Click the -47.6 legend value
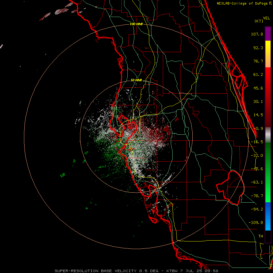The height and width of the screenshot is (273, 273). tap(257, 169)
